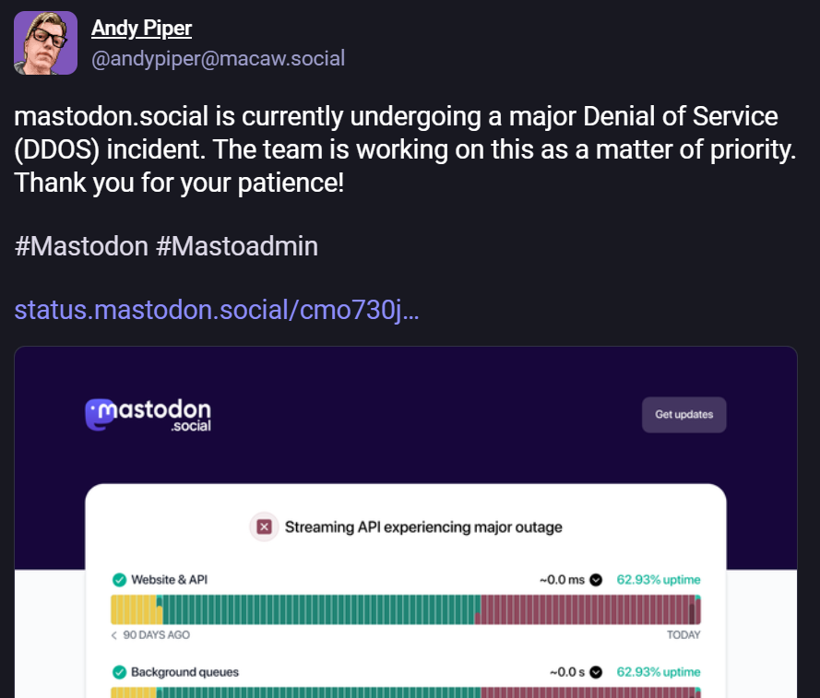The height and width of the screenshot is (698, 820).
Task: Expand the dropdown arrow next to ~0.0 ms
Action: click(x=596, y=580)
